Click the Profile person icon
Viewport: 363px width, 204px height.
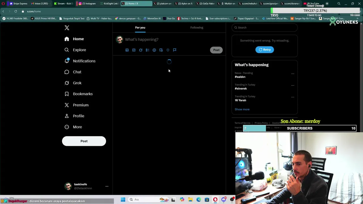pyautogui.click(x=67, y=116)
